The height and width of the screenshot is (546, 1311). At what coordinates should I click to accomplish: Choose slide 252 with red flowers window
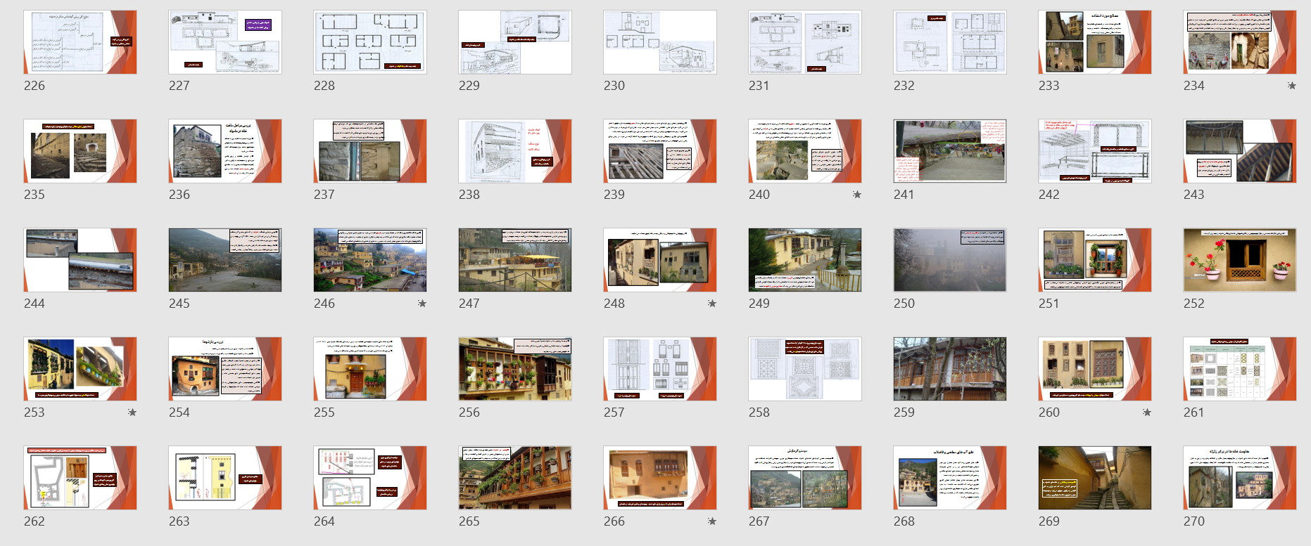click(x=1240, y=260)
